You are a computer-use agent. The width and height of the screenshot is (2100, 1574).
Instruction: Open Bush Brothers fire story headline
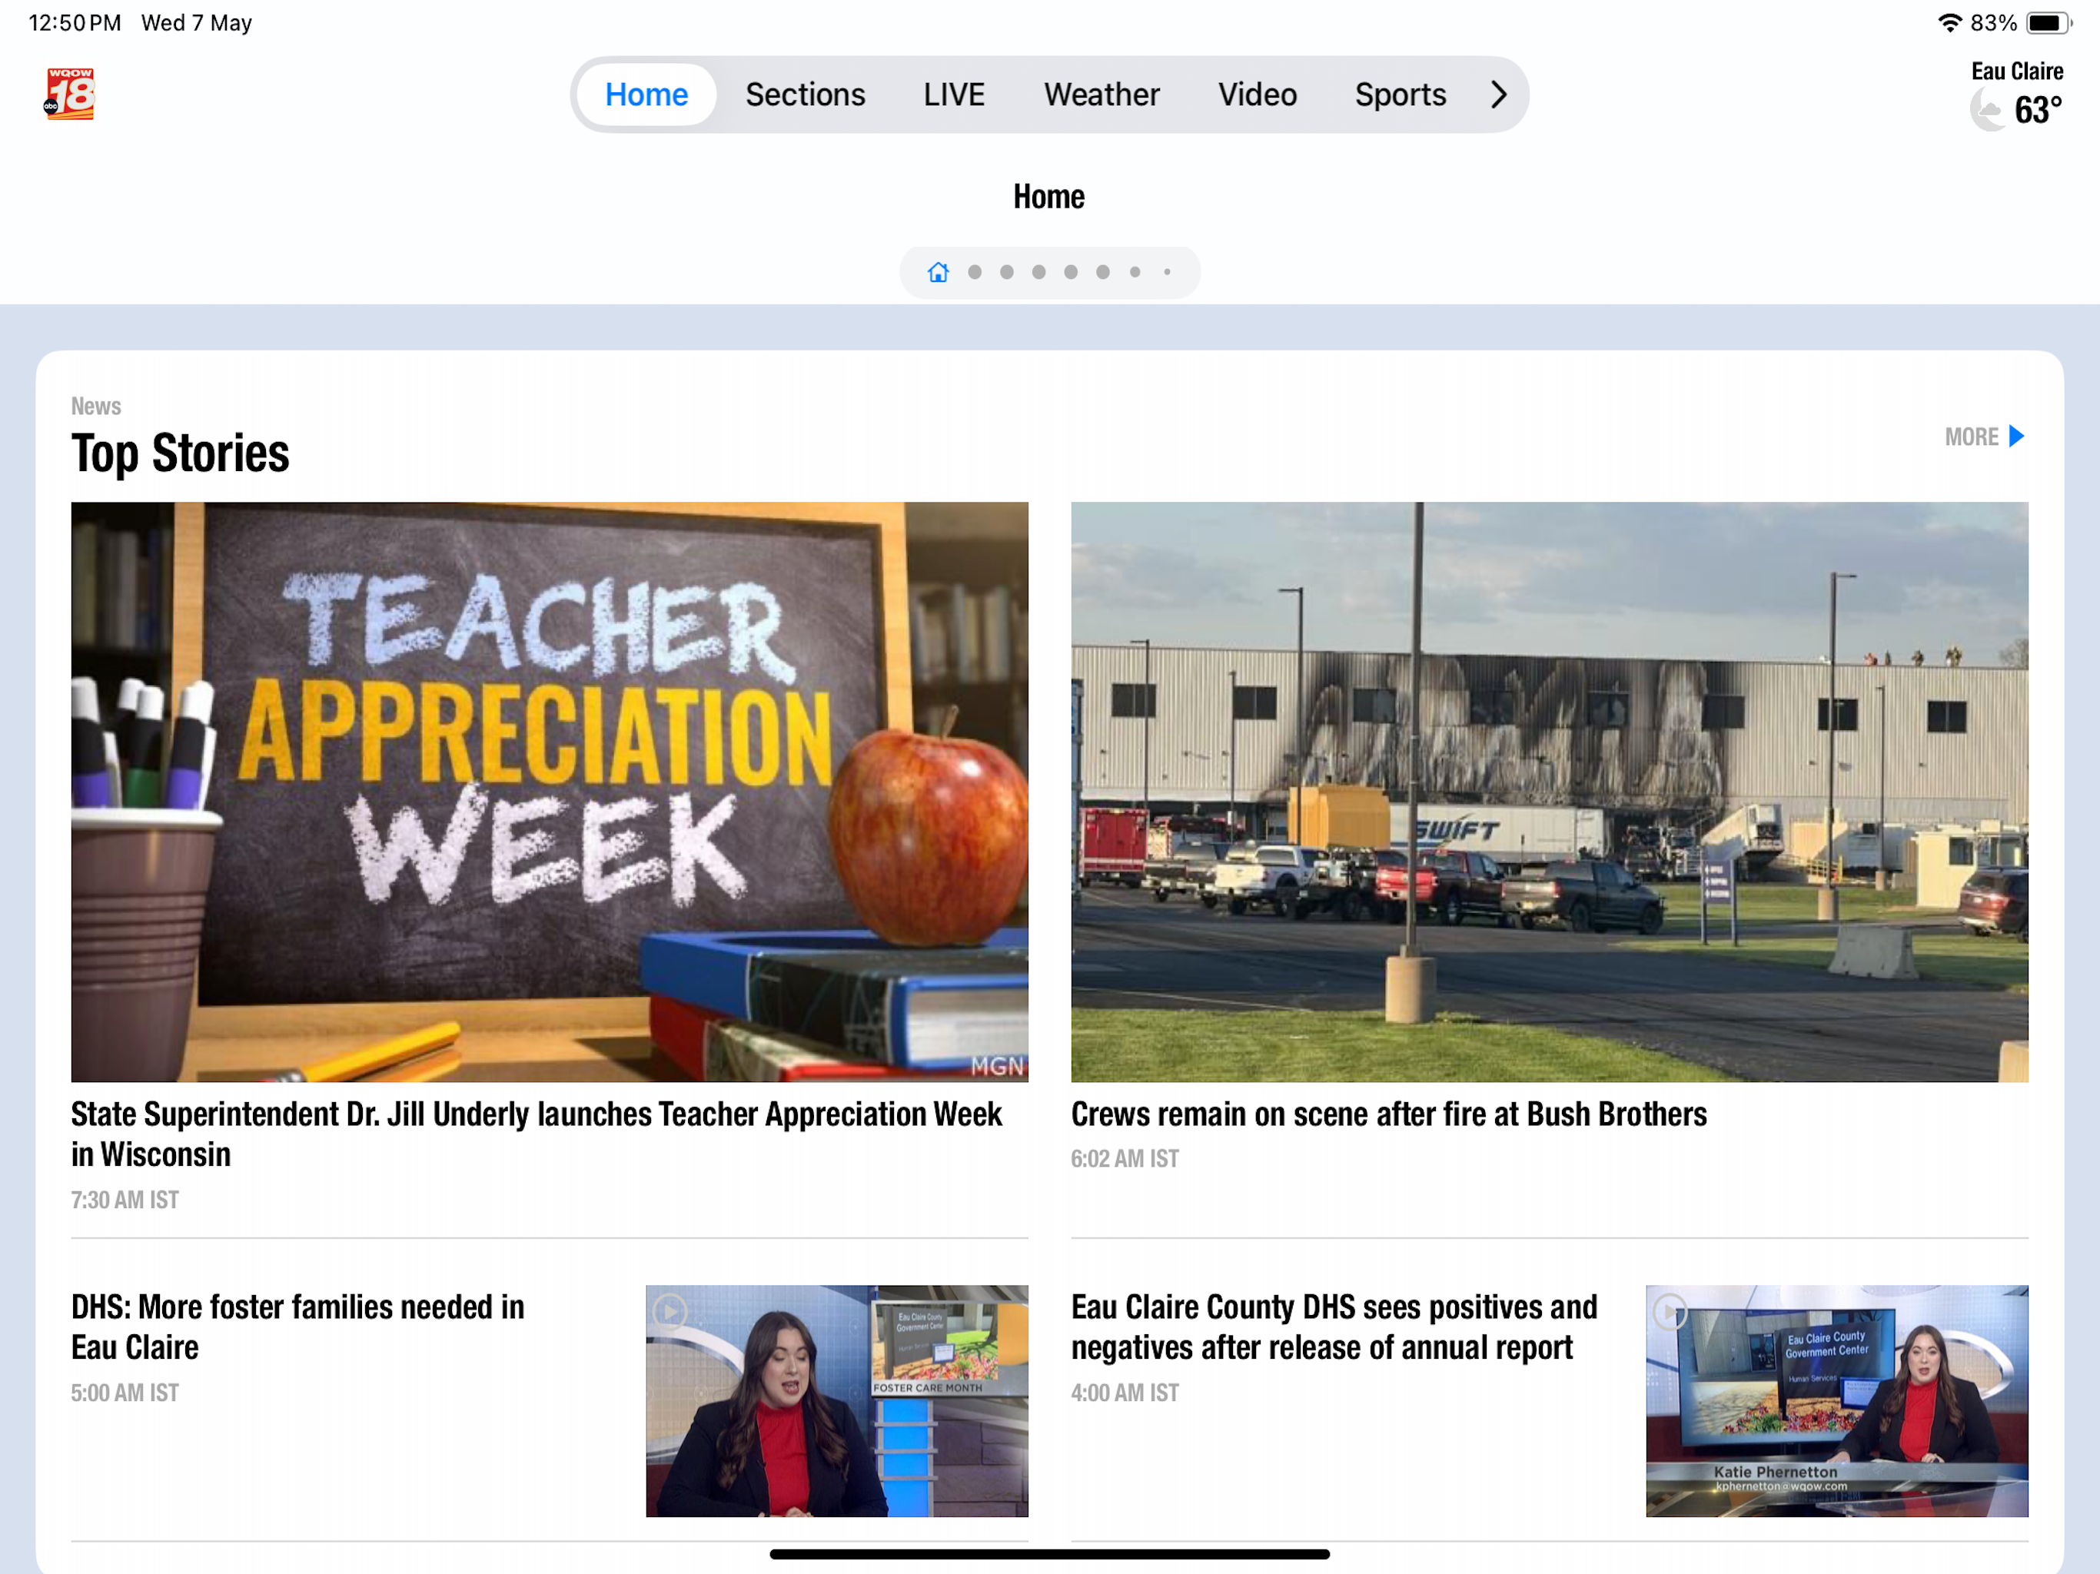click(x=1388, y=1114)
